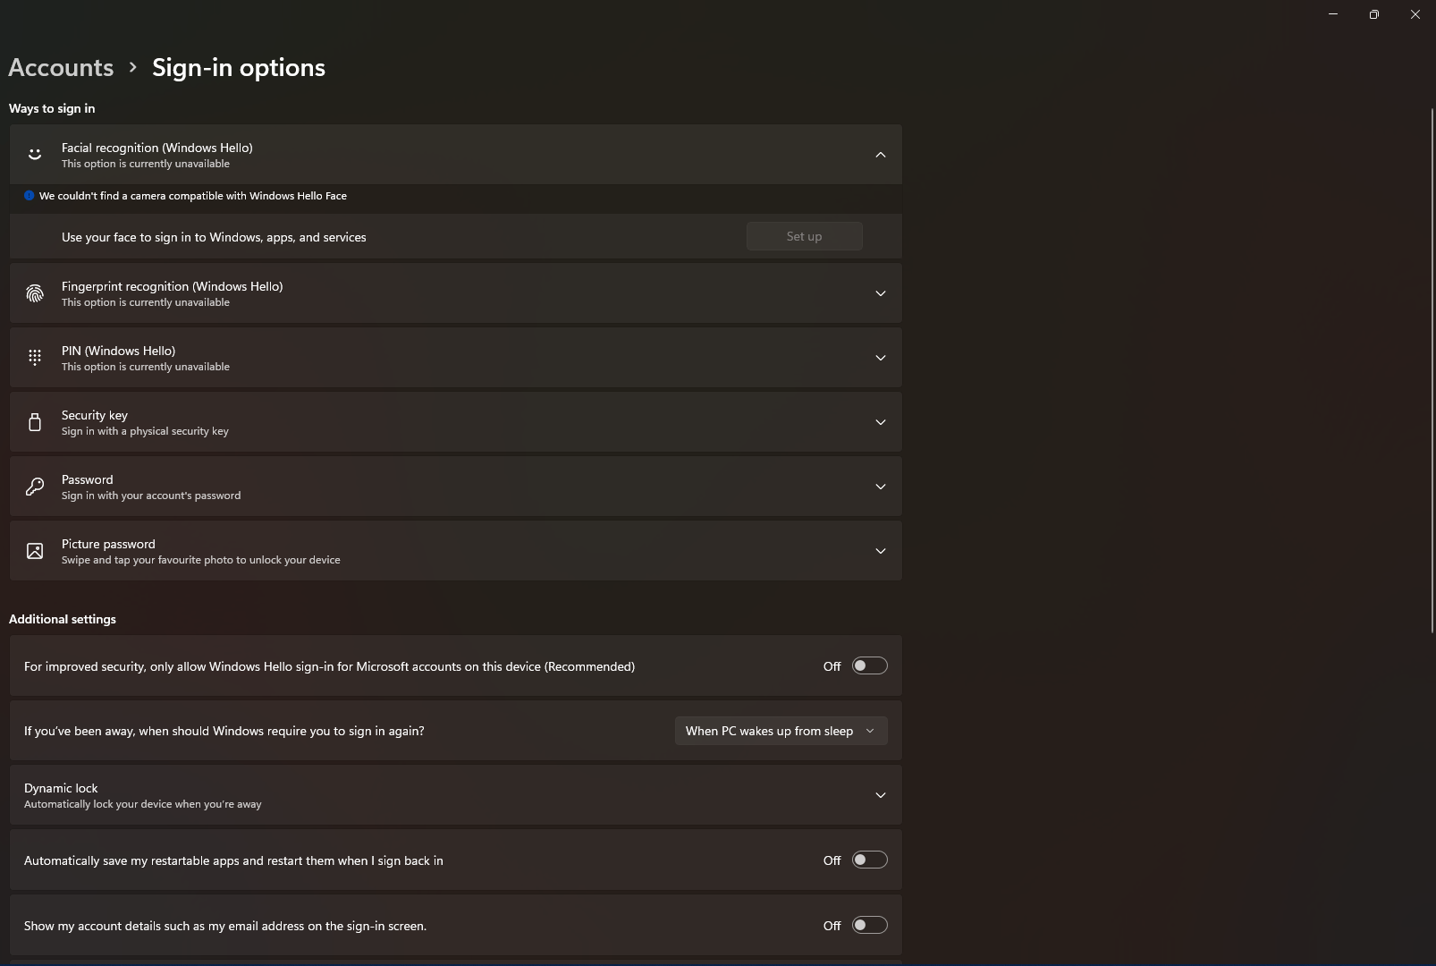
Task: Click the keypad icon next to PIN
Action: (x=34, y=357)
